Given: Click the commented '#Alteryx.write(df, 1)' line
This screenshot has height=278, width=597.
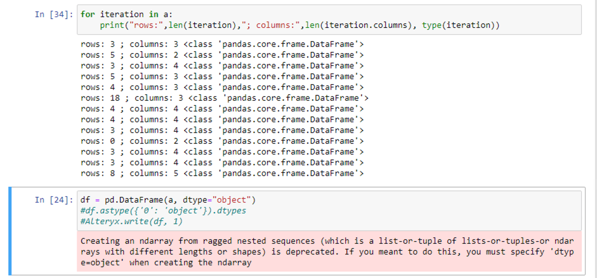Looking at the screenshot, I should (132, 222).
